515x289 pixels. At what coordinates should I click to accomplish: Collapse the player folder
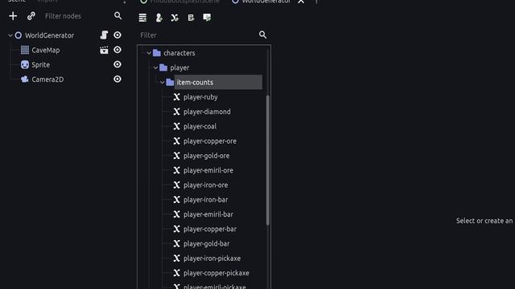(x=155, y=67)
